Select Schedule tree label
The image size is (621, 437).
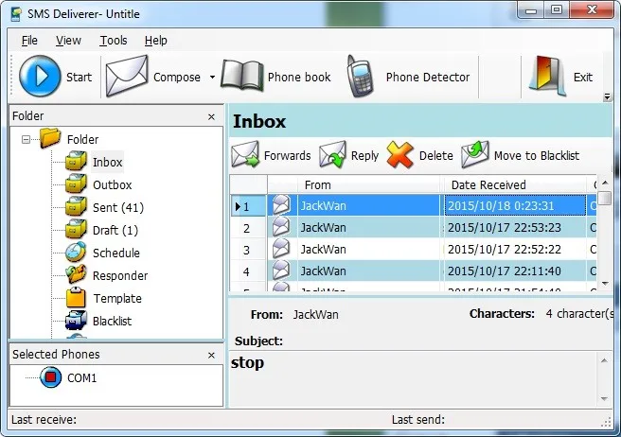(x=116, y=253)
